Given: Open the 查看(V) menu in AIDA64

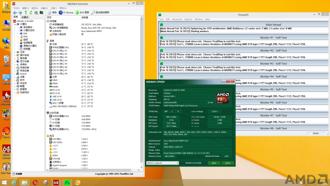Looking at the screenshot, I should point(25,8).
